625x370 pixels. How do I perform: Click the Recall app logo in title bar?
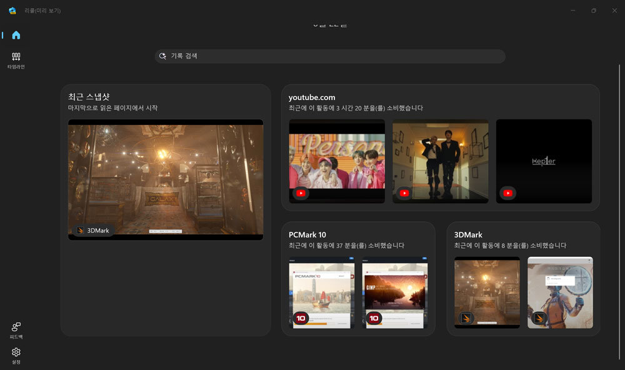(12, 11)
